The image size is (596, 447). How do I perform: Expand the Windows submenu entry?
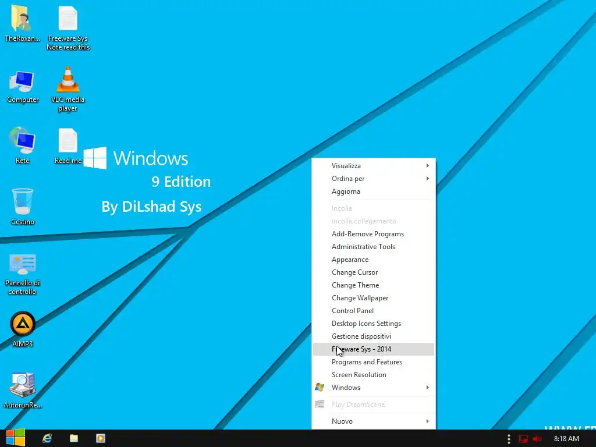click(374, 388)
